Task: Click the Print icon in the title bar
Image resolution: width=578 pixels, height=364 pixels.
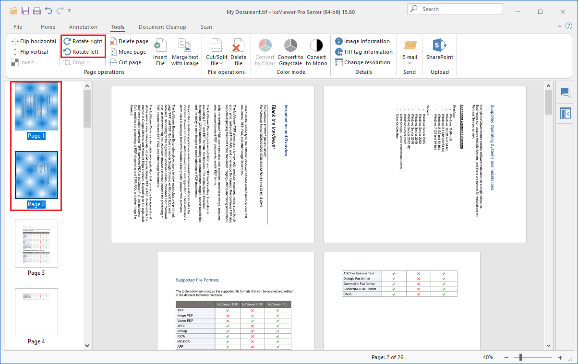Action: click(37, 10)
